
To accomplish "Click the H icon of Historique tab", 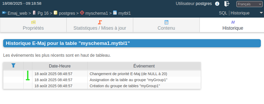I will (x=233, y=22).
